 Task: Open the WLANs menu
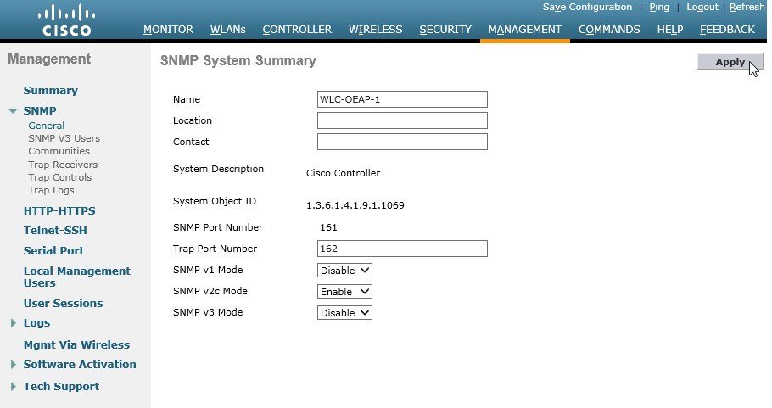(x=228, y=30)
